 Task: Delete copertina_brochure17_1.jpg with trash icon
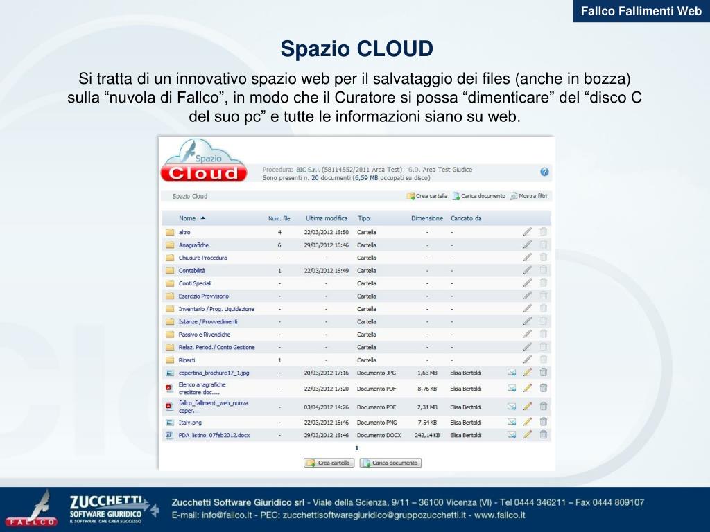tap(544, 372)
